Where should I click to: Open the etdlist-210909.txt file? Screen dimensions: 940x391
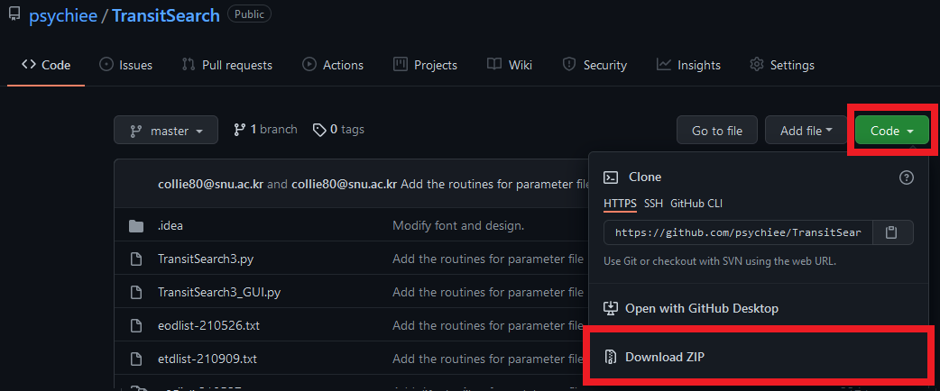click(x=207, y=359)
